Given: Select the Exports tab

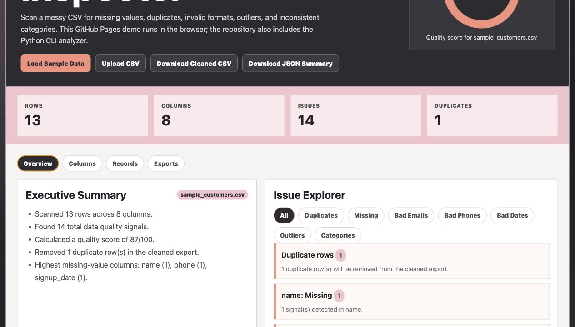Looking at the screenshot, I should coord(166,163).
